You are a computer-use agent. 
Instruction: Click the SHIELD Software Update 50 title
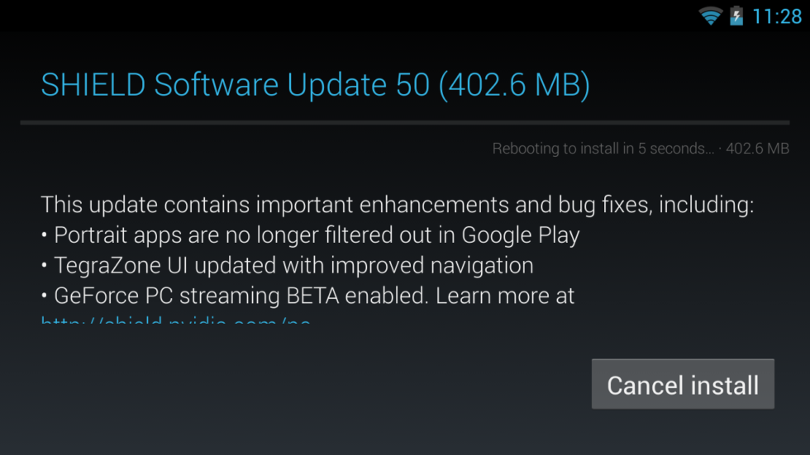315,86
